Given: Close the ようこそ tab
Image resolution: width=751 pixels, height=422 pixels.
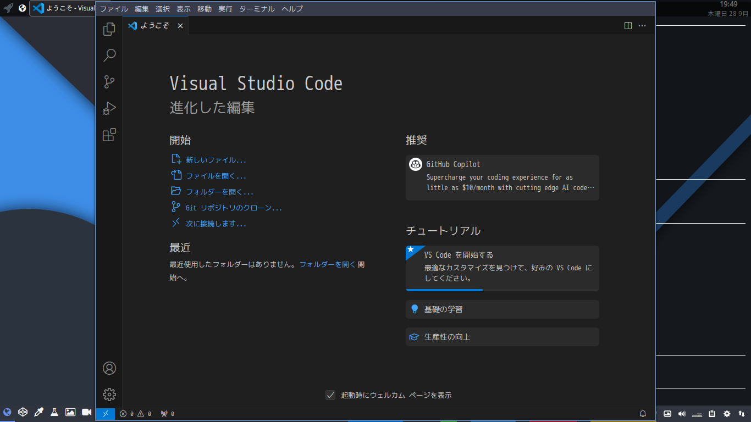Looking at the screenshot, I should click(180, 26).
